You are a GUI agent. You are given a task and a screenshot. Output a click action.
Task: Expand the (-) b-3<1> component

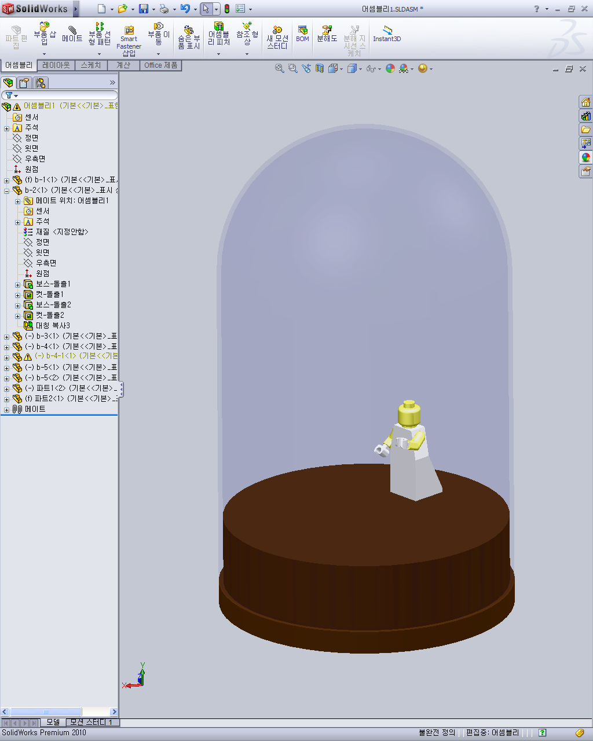coord(6,337)
